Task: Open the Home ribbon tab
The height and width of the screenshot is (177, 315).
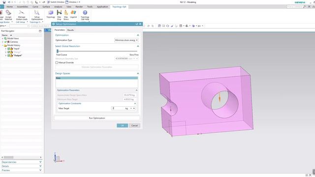Action: point(9,6)
